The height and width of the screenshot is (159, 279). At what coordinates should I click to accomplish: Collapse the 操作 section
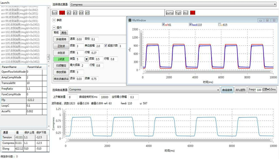click(x=54, y=27)
